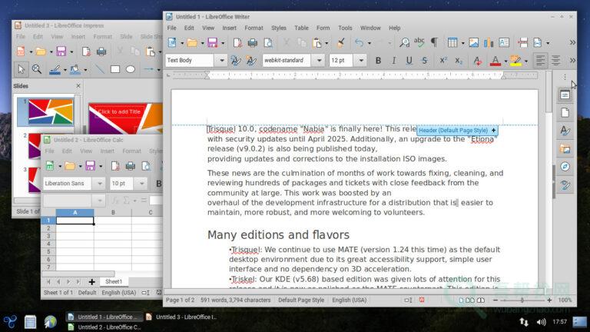Select slide 1 thumbnail in Impress
This screenshot has width=590, height=332.
pyautogui.click(x=50, y=111)
